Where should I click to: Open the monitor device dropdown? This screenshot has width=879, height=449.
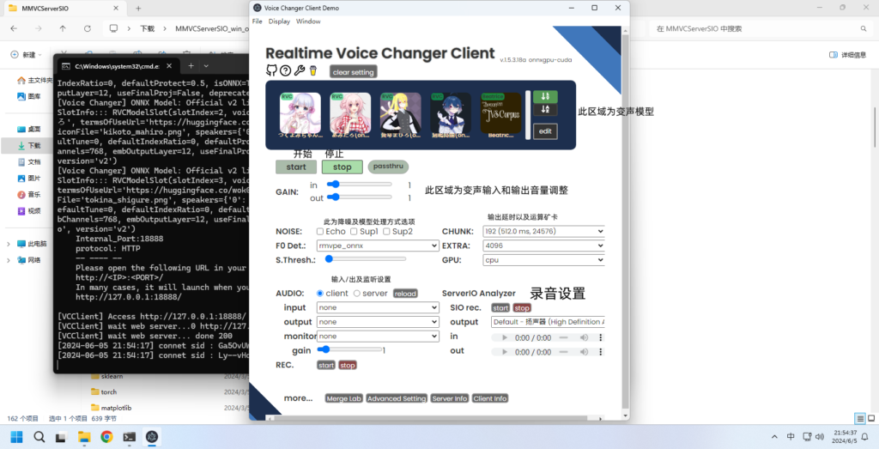pos(378,337)
